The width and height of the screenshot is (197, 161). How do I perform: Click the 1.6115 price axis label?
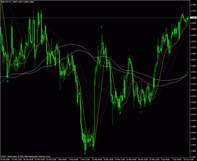coord(193,120)
